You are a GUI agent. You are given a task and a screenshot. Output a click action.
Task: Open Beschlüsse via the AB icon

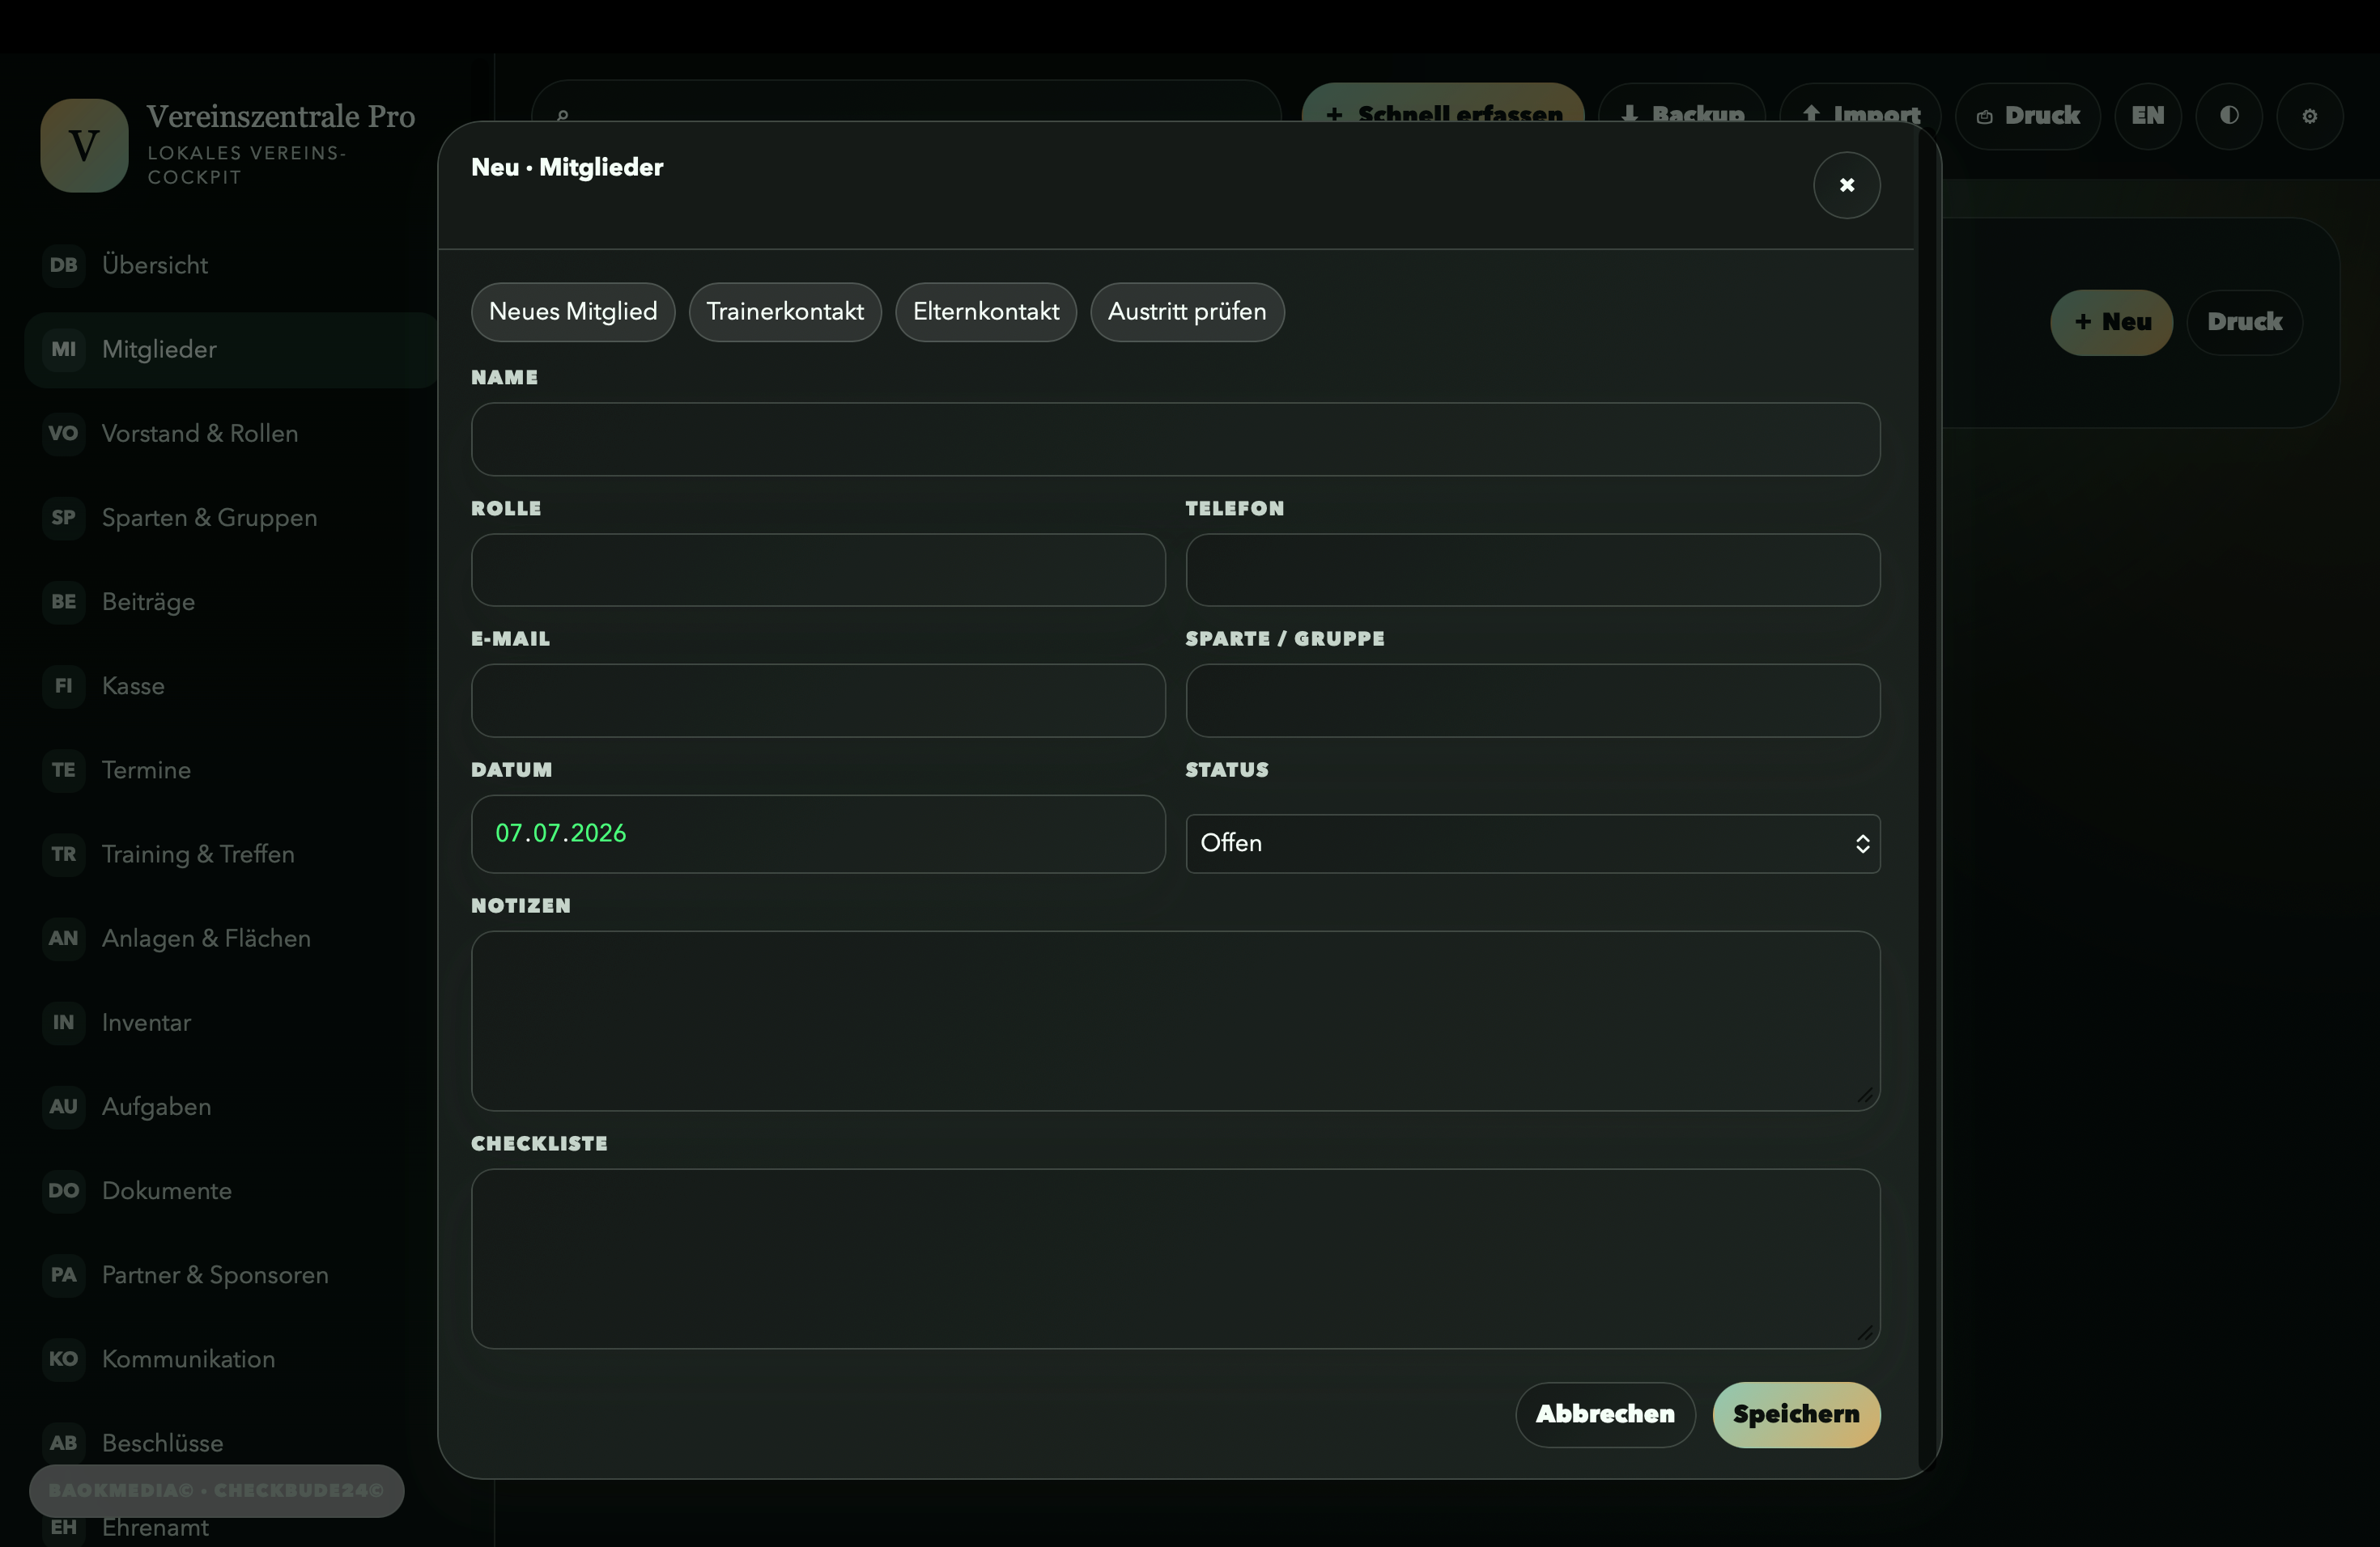pyautogui.click(x=63, y=1442)
